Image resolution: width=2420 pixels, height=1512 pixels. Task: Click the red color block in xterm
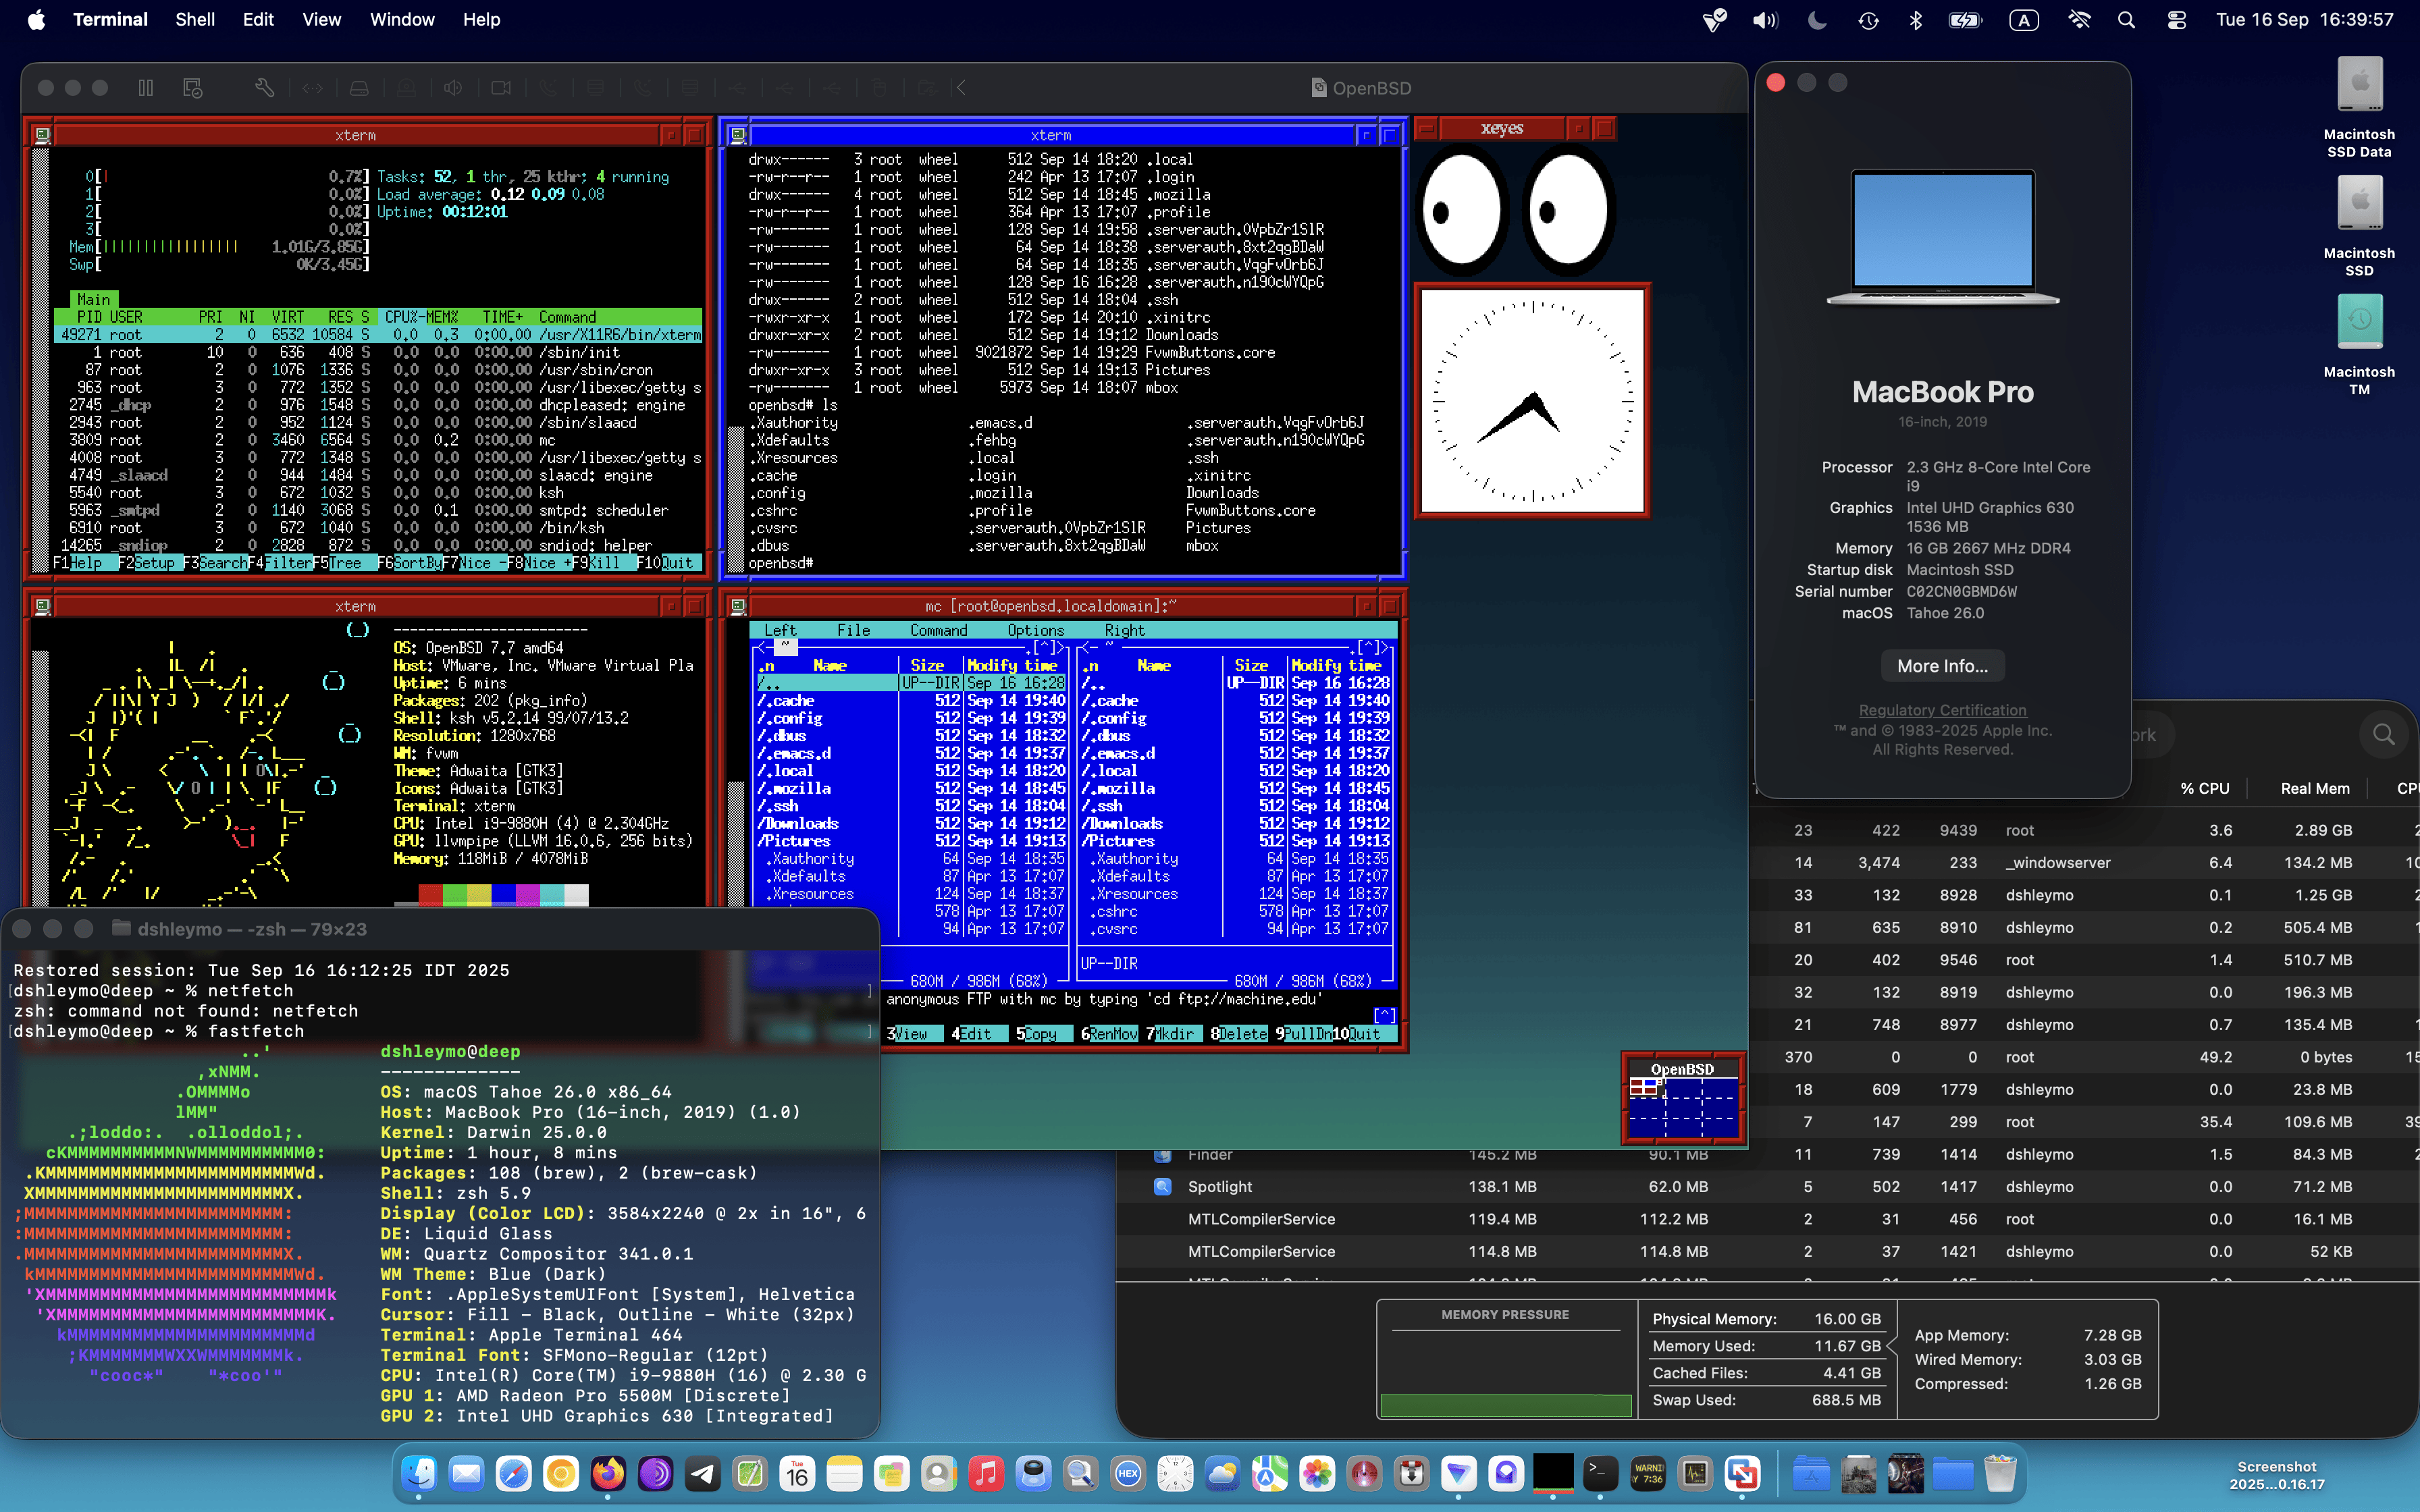click(x=431, y=894)
